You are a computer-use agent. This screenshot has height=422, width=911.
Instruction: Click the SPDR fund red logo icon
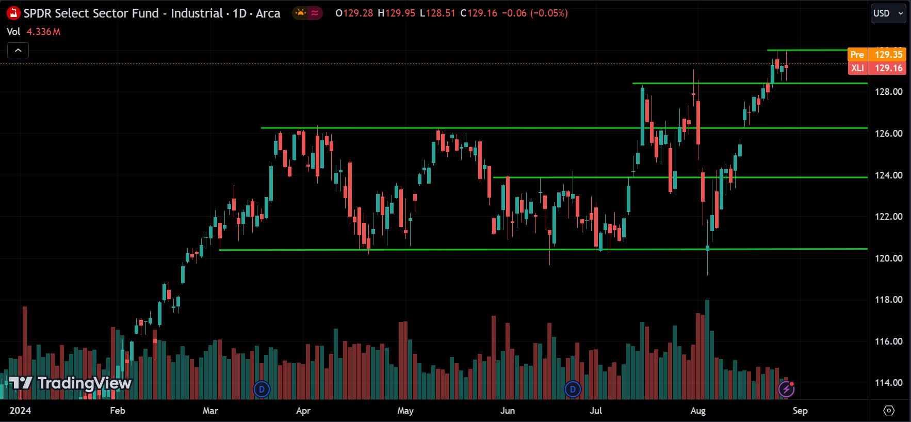13,13
